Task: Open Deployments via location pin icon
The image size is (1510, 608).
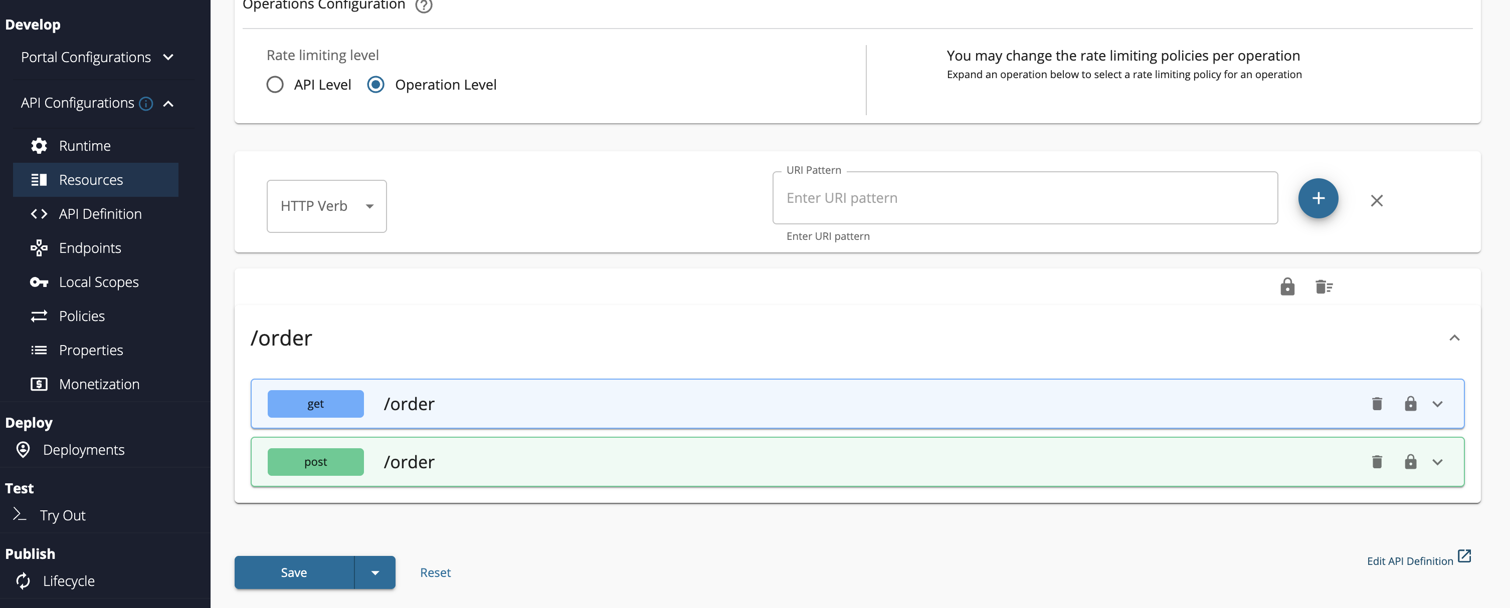Action: [23, 450]
